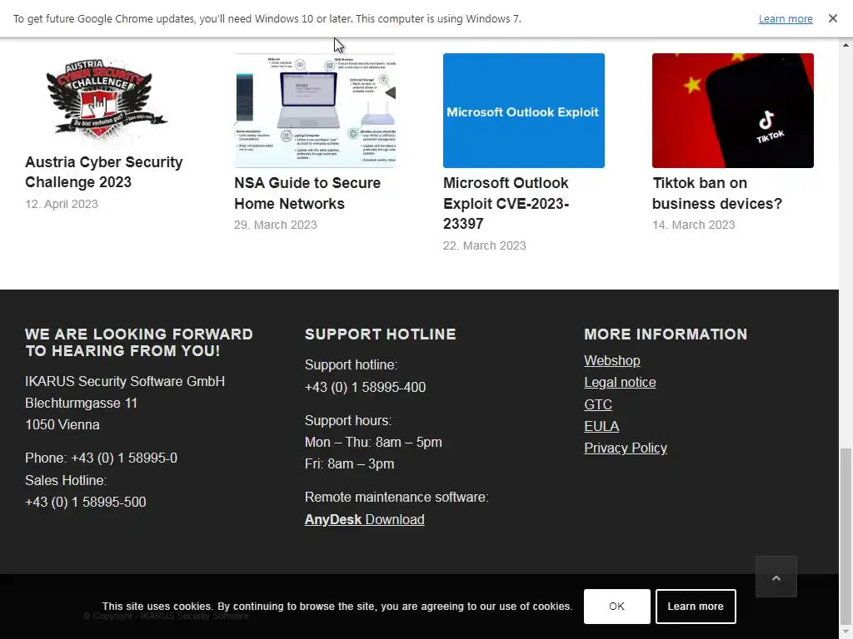The height and width of the screenshot is (639, 853).
Task: Accept cookies with the OK button
Action: (x=616, y=606)
